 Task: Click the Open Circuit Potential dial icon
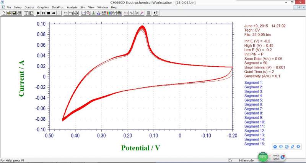76,13
